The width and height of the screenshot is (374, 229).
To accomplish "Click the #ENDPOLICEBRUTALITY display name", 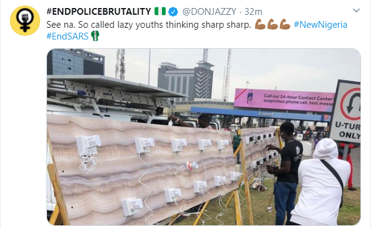I will click(99, 12).
